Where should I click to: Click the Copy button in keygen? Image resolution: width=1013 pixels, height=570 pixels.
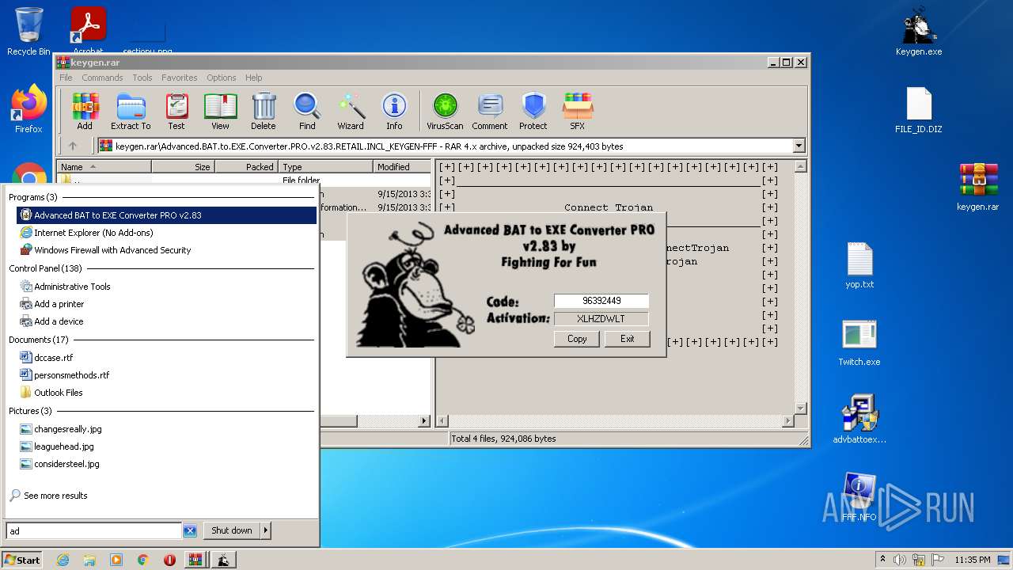577,339
